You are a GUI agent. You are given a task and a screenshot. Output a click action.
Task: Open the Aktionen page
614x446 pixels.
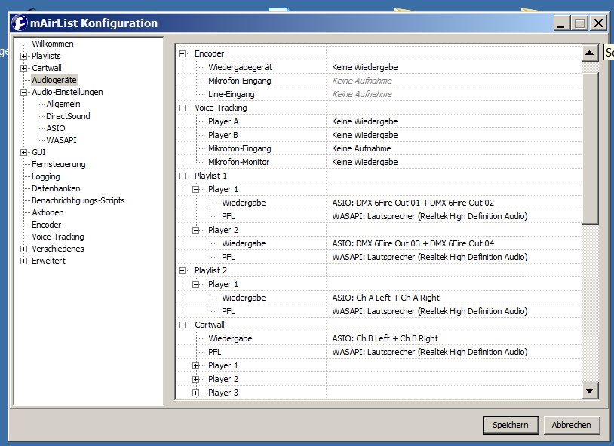click(48, 212)
